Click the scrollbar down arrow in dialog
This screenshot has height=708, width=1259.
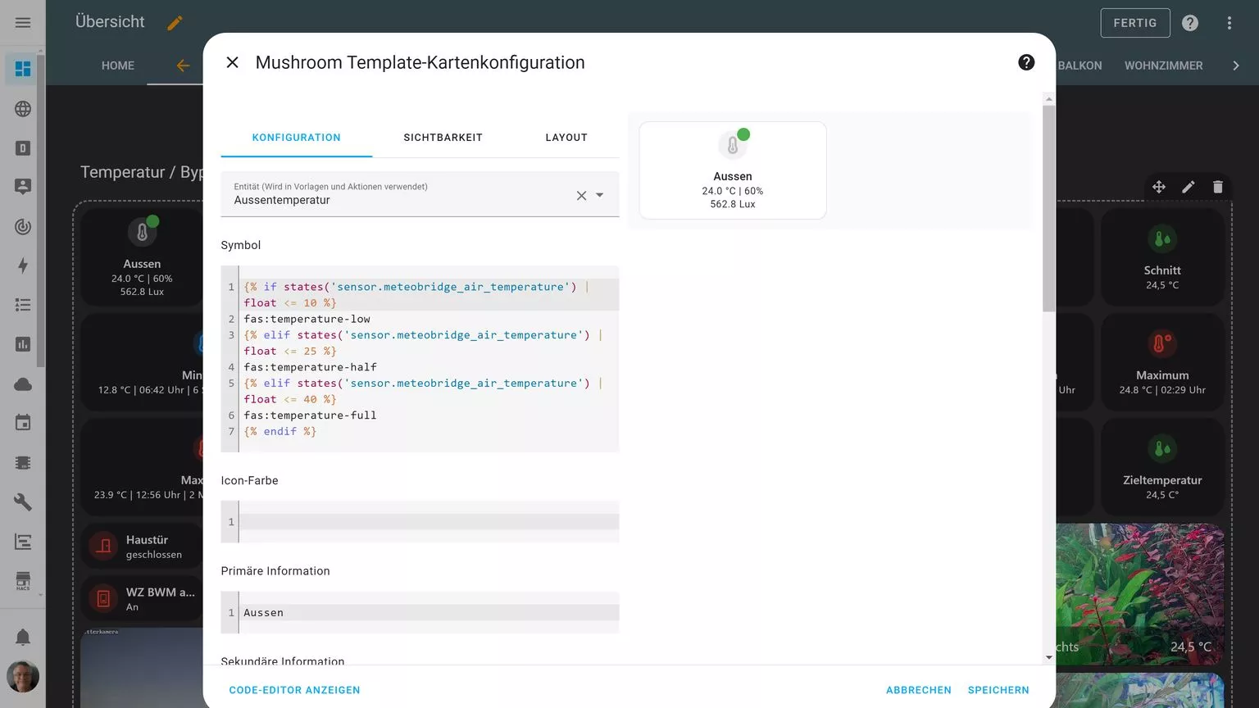click(x=1049, y=657)
